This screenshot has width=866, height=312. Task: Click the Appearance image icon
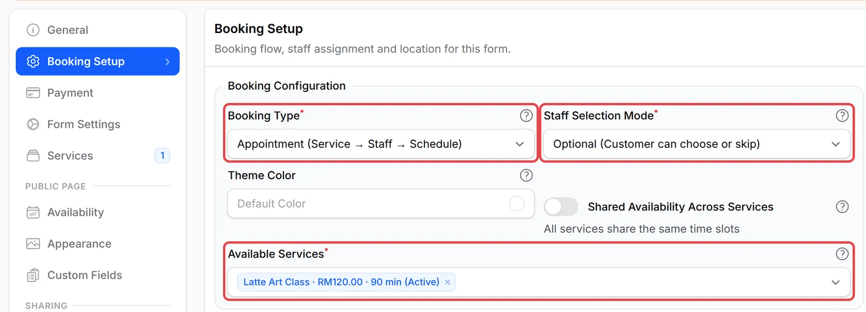(33, 243)
